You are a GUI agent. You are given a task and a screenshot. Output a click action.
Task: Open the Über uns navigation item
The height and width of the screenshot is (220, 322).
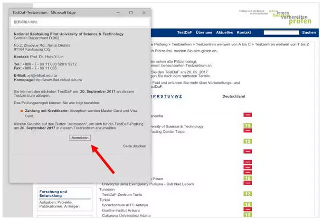[204, 32]
